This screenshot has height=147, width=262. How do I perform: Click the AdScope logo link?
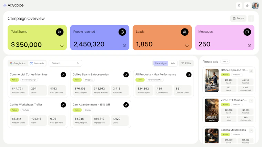click(13, 5)
